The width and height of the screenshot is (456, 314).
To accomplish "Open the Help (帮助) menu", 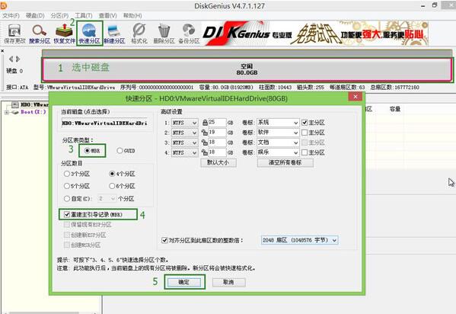I will (132, 15).
